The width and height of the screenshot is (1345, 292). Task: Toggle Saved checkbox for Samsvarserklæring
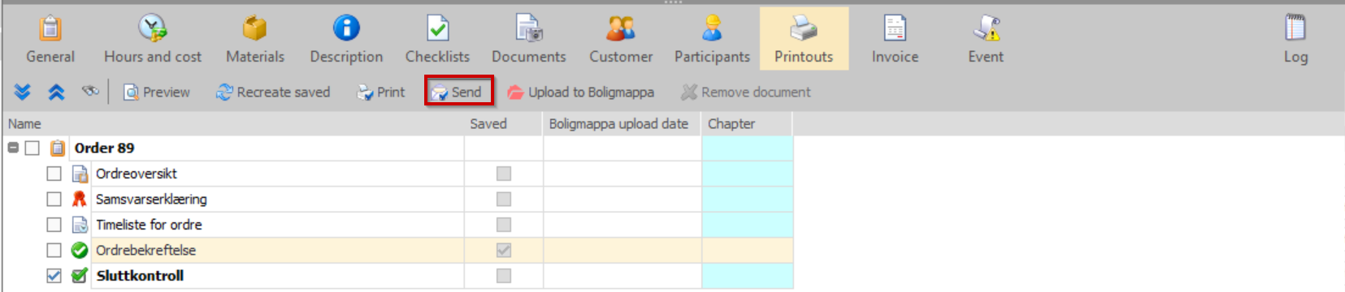coord(504,199)
